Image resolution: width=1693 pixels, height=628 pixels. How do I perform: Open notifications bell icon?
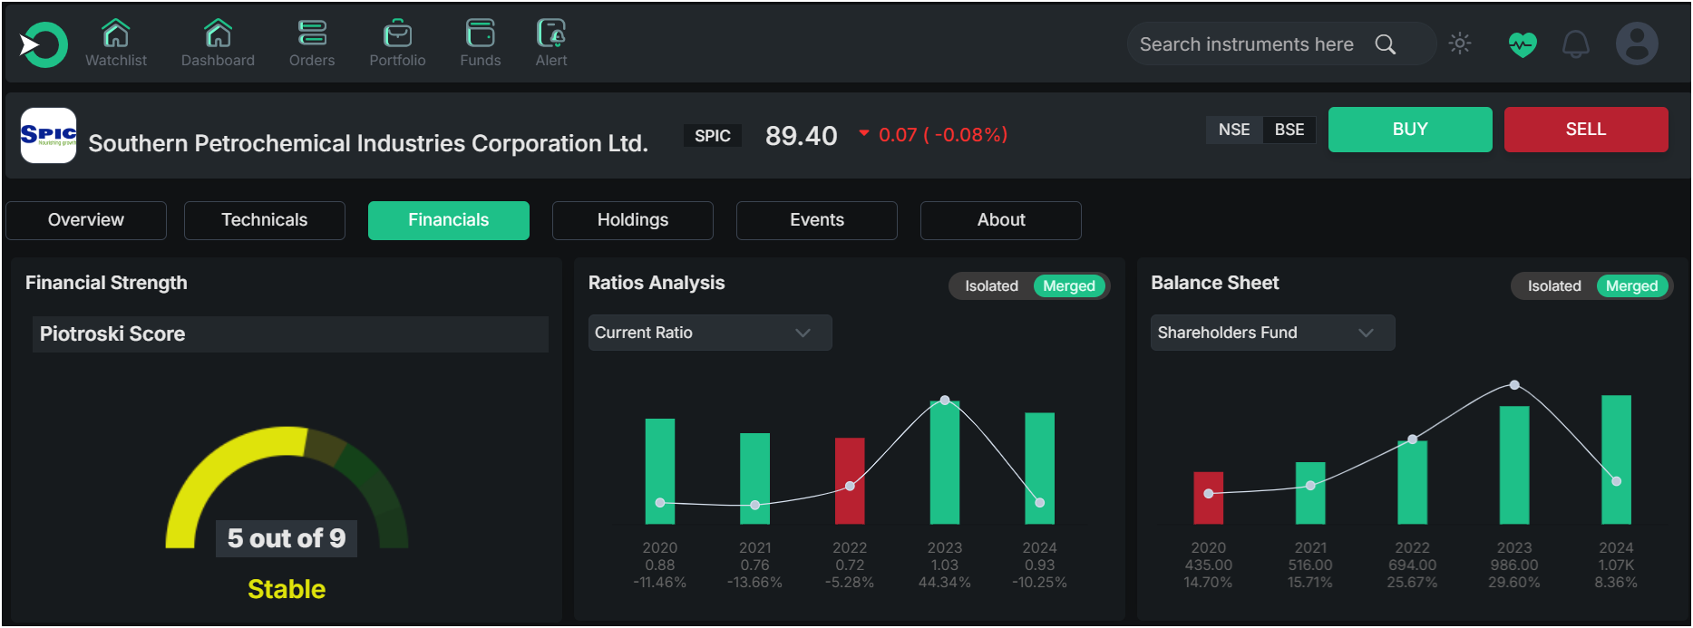[1576, 44]
